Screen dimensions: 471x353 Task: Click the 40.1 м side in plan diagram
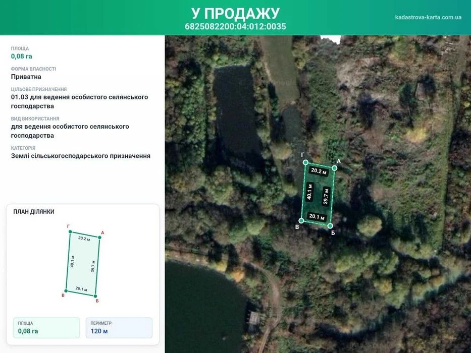pos(72,261)
